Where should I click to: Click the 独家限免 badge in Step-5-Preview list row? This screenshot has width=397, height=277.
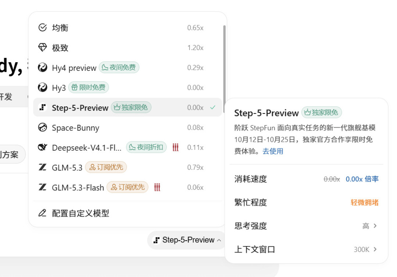pyautogui.click(x=131, y=107)
